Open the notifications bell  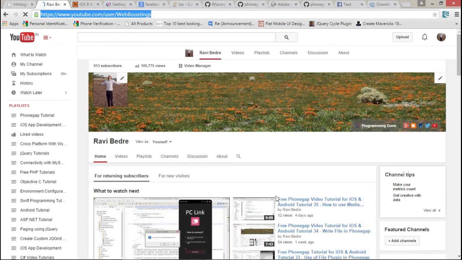coord(424,37)
